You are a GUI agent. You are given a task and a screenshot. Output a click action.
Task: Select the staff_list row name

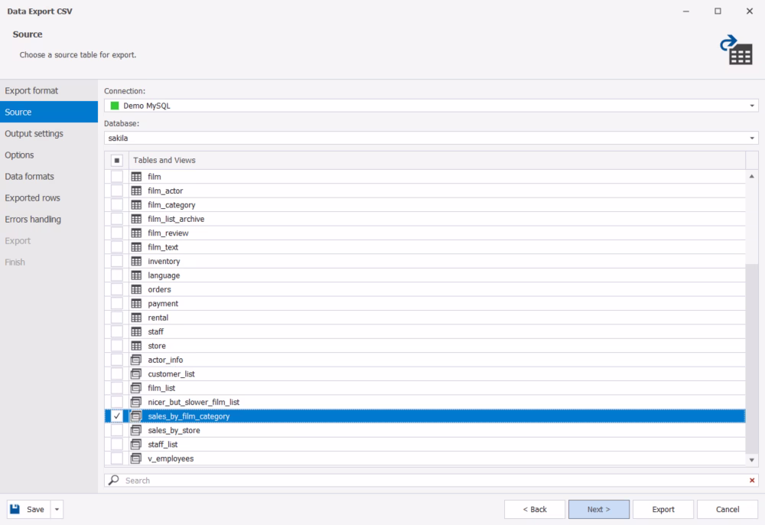point(162,445)
